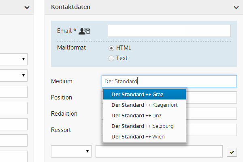Click the text field next to the checkmark button

(159, 151)
